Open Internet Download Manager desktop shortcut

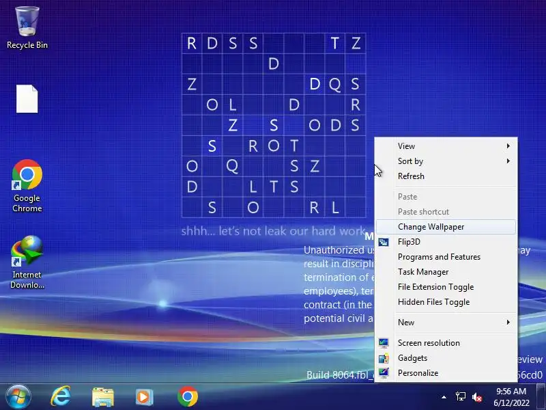tap(27, 262)
